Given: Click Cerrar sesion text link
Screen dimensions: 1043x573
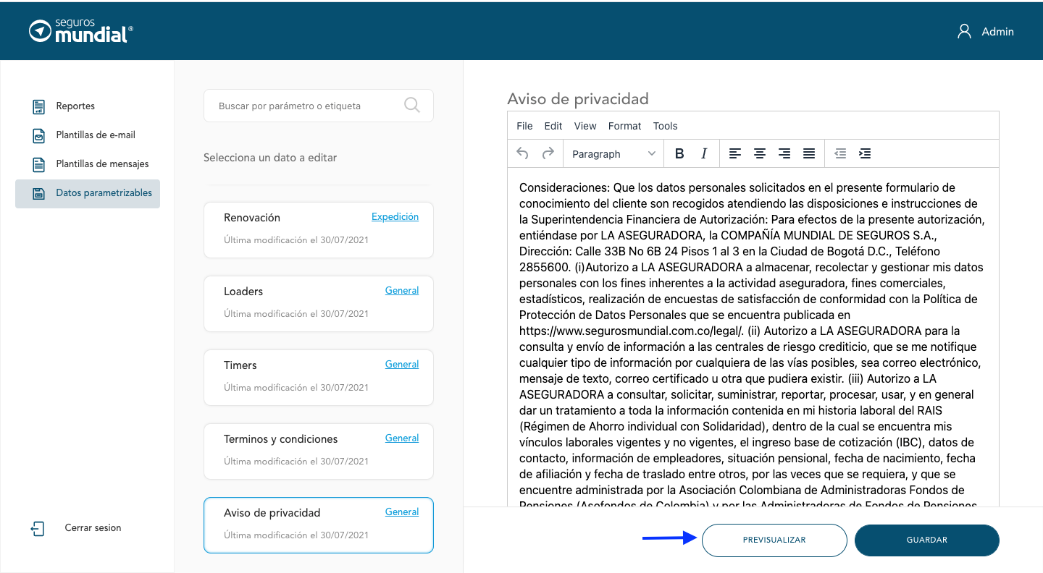Looking at the screenshot, I should click(93, 528).
